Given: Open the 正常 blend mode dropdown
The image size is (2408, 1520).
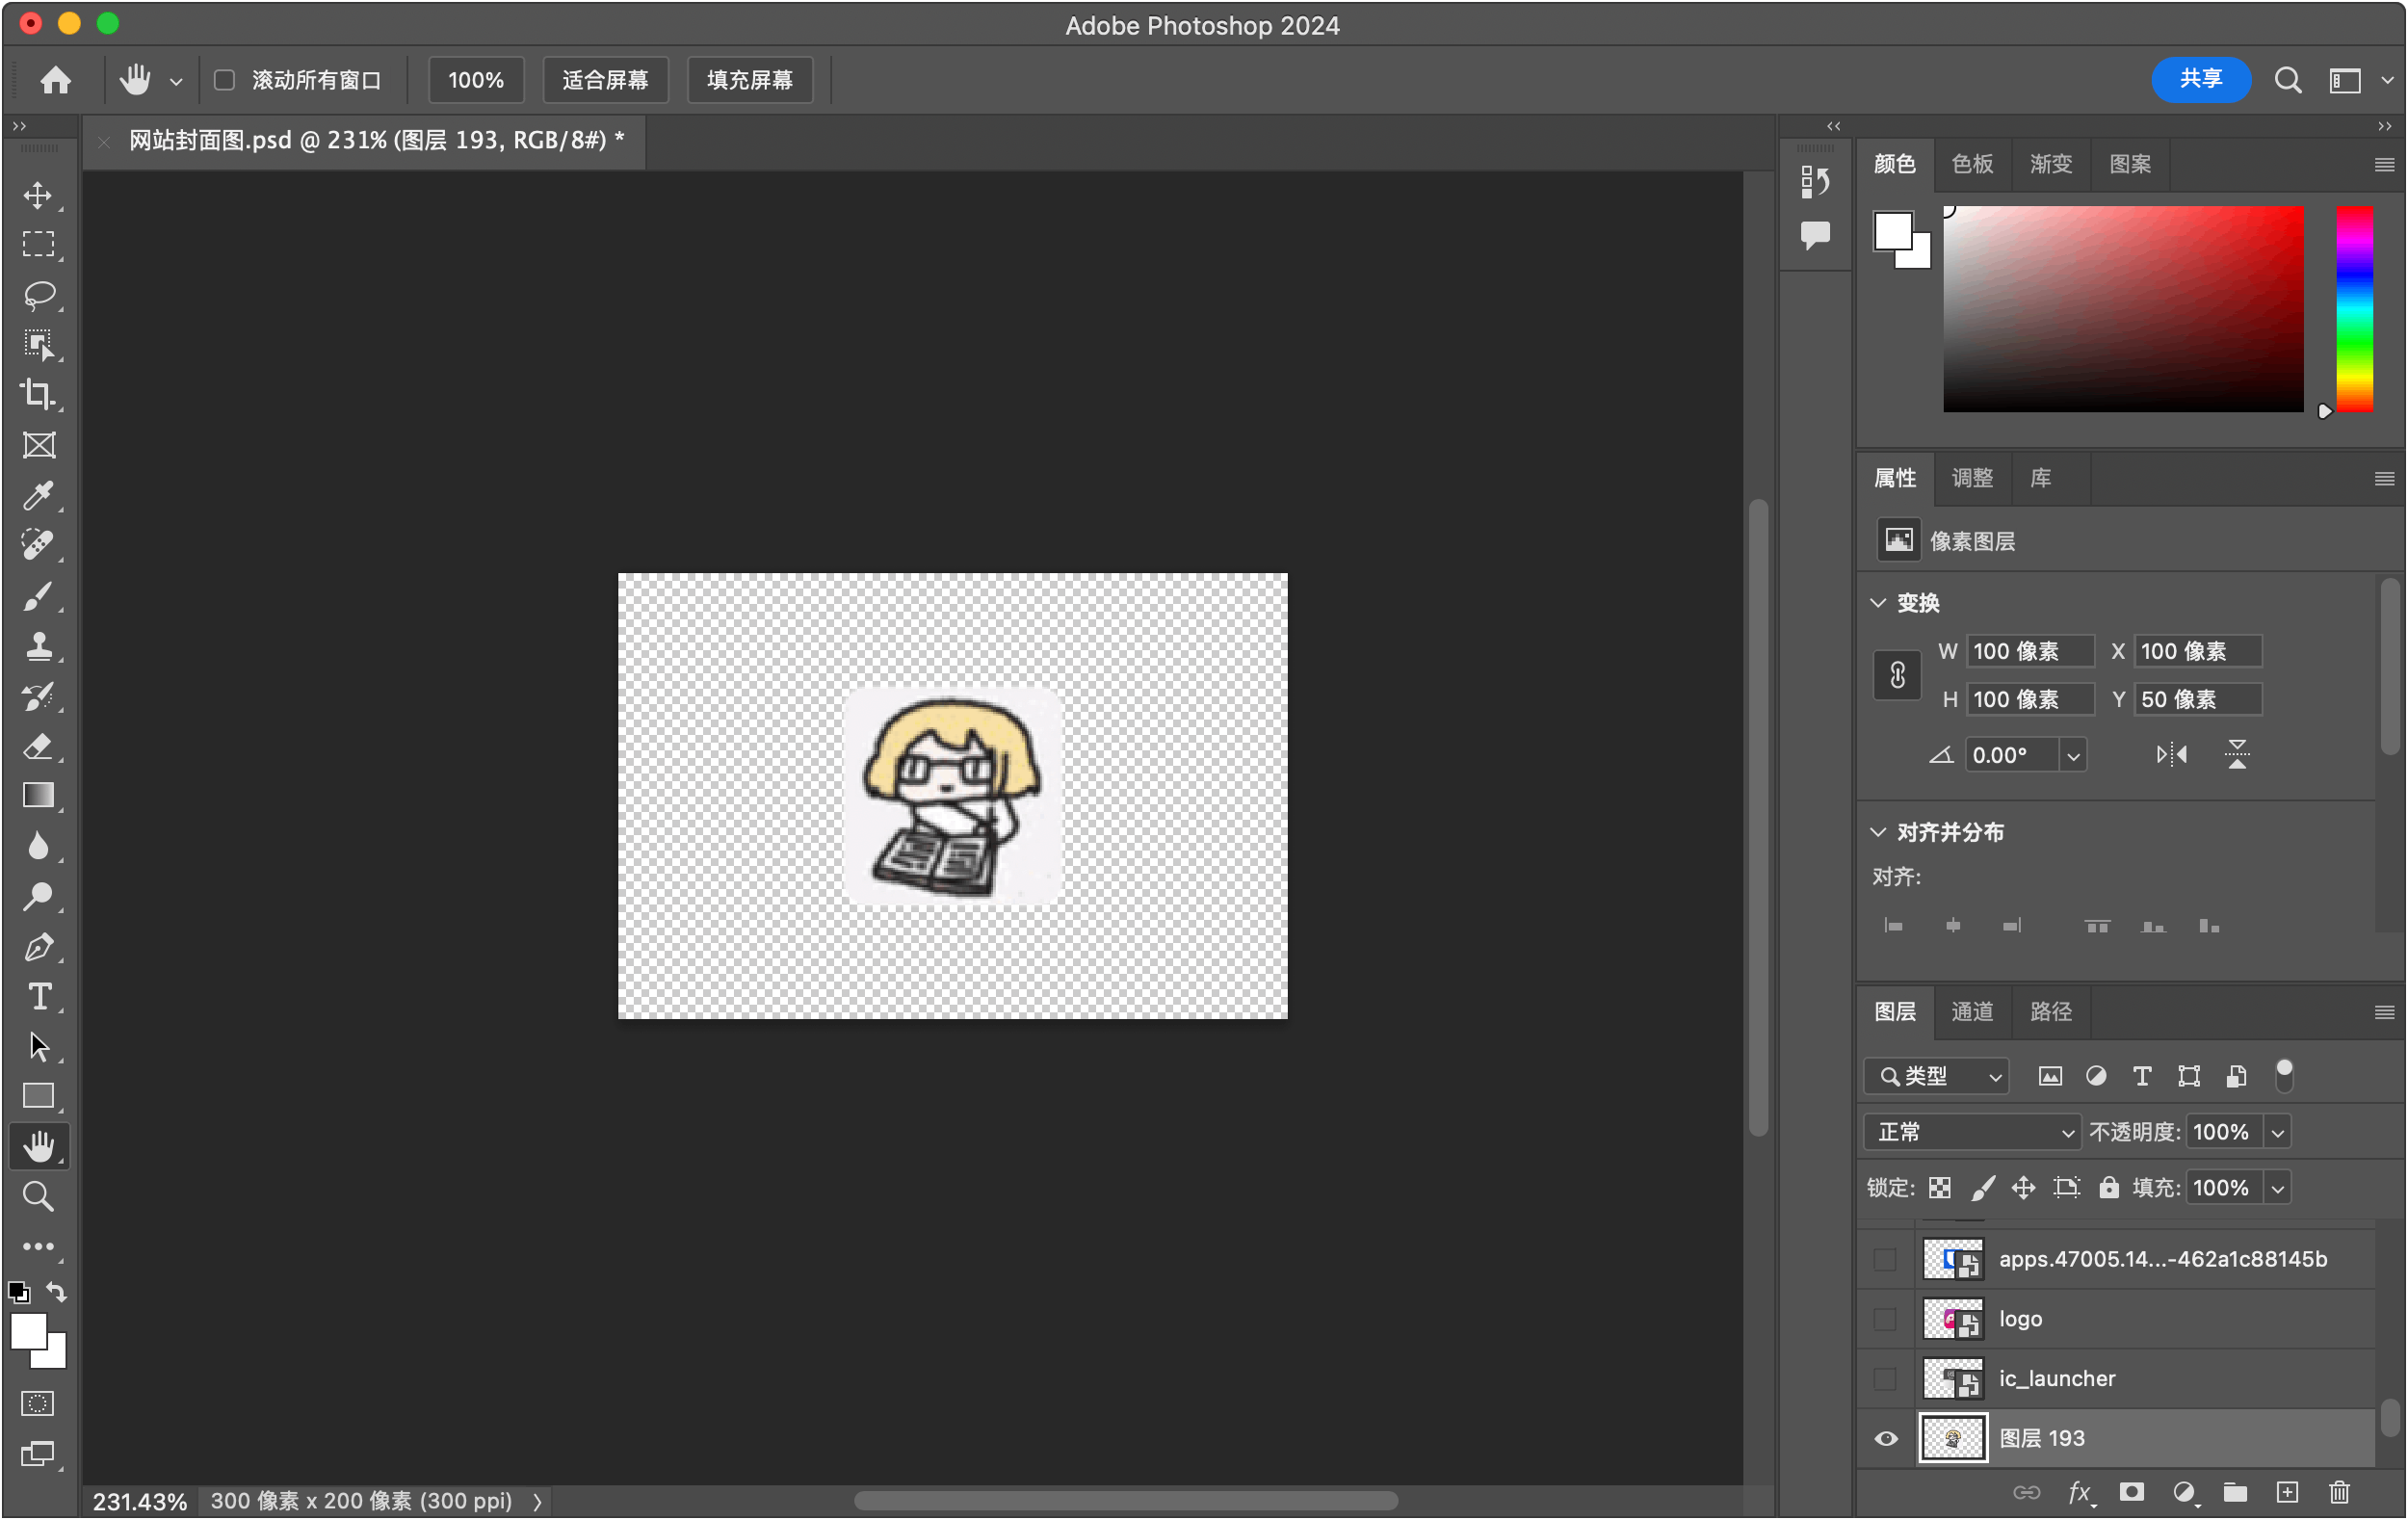Looking at the screenshot, I should tap(1971, 1133).
